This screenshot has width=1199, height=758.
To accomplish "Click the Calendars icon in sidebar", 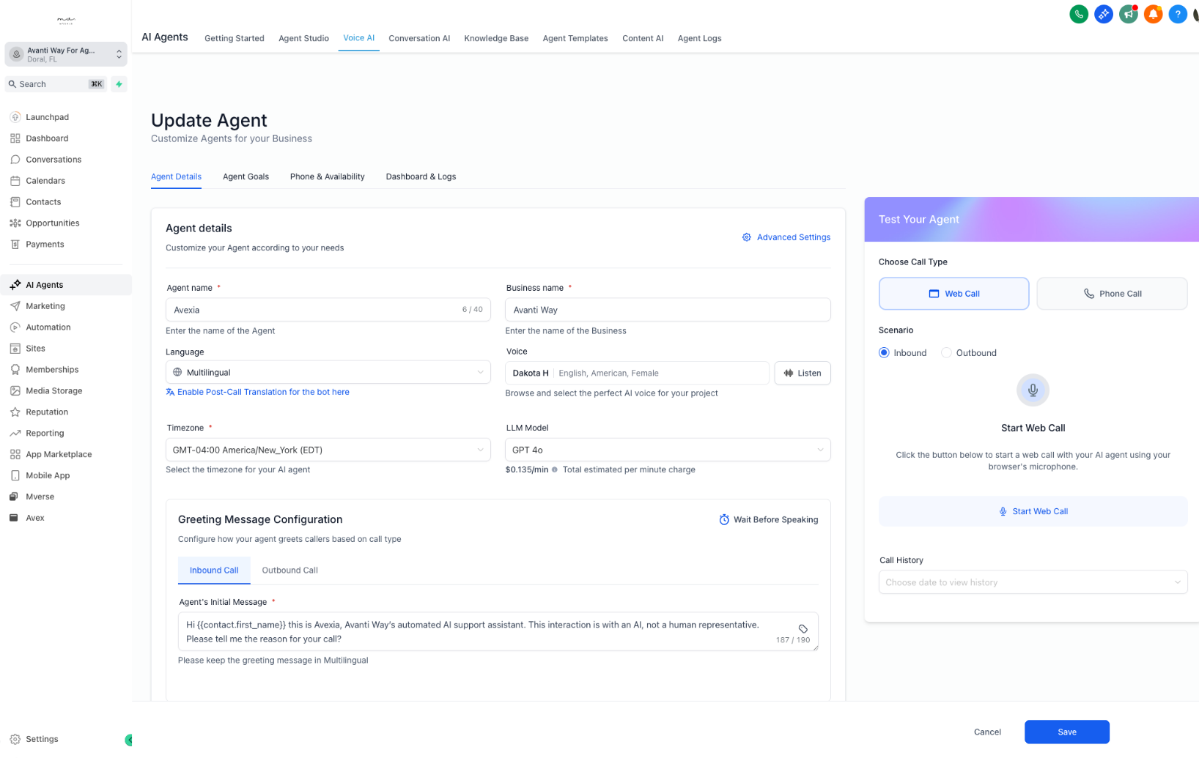I will coord(15,181).
